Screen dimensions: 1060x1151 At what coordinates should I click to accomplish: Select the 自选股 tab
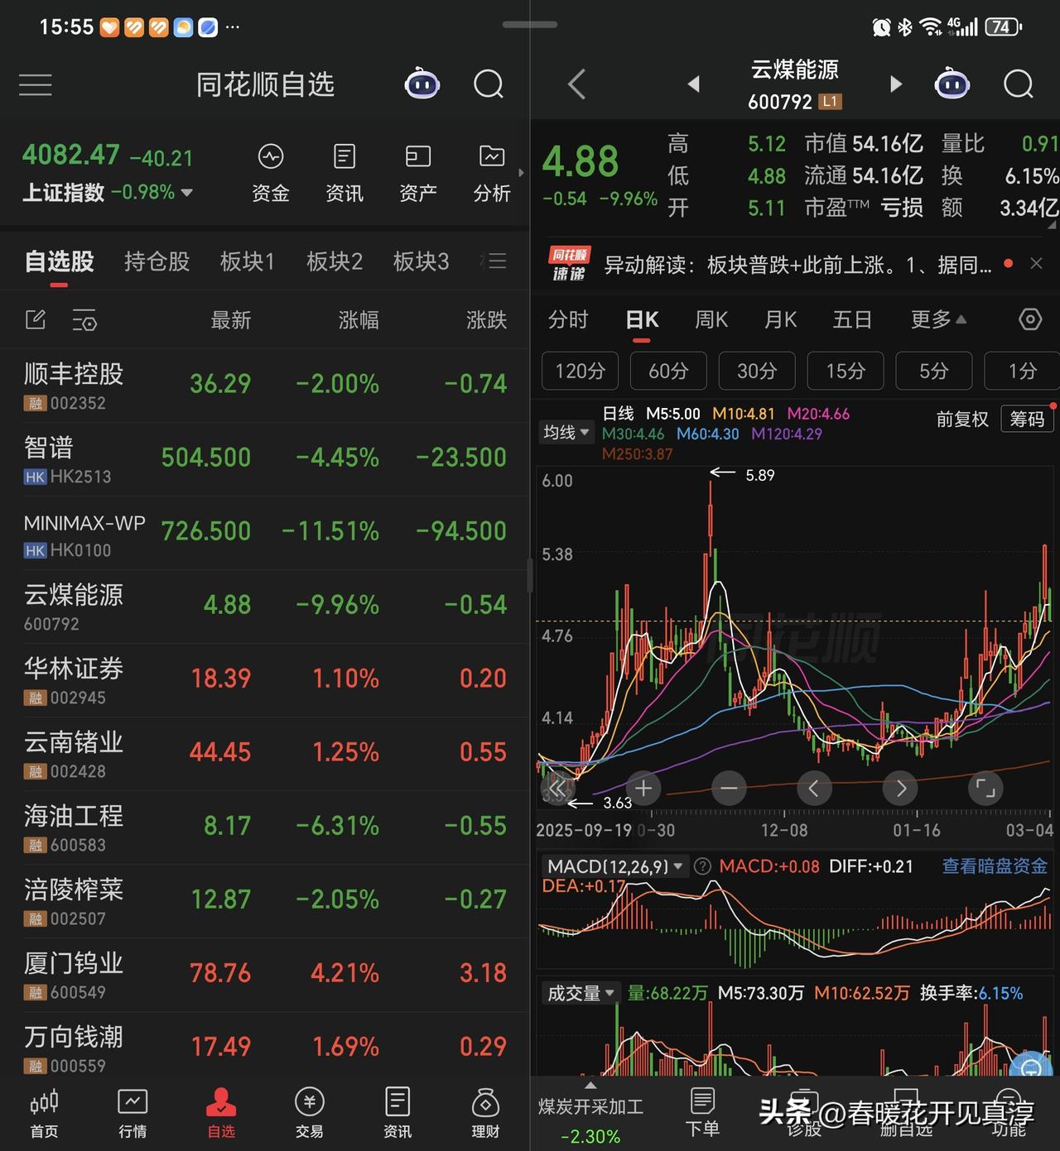coord(60,261)
